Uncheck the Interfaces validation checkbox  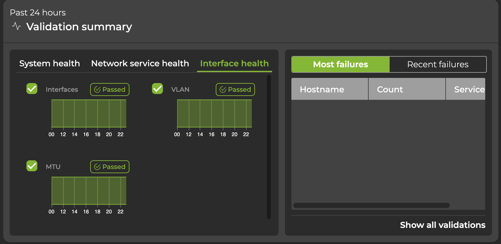coord(32,89)
